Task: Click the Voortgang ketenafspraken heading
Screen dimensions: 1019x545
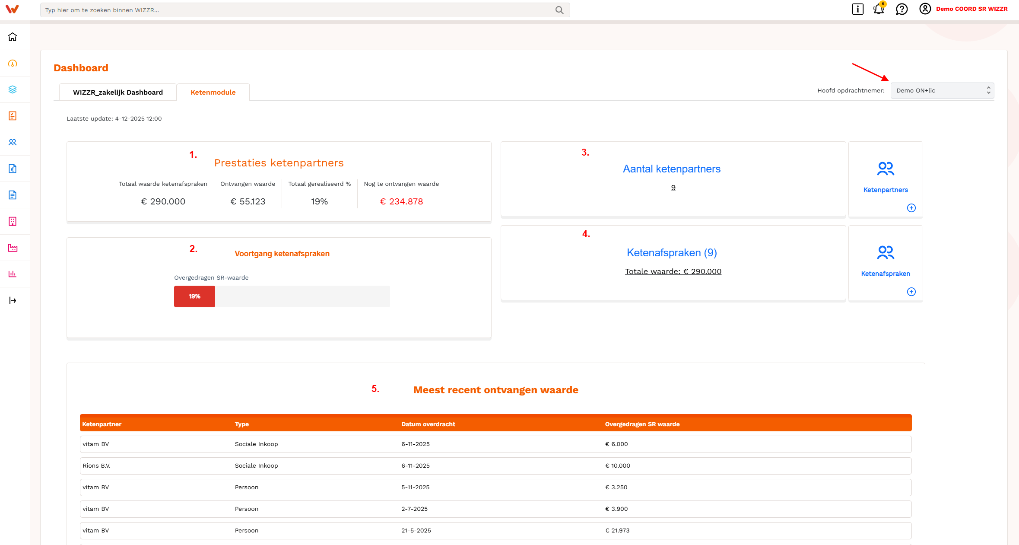Action: pyautogui.click(x=282, y=254)
